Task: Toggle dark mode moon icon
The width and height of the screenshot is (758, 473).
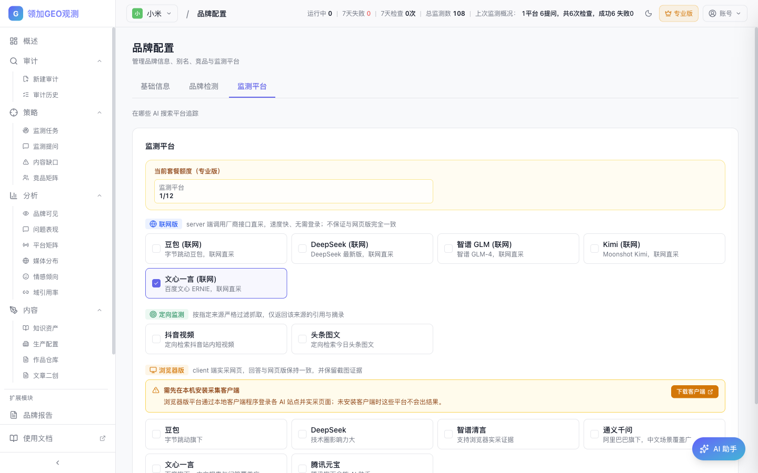Action: [649, 14]
